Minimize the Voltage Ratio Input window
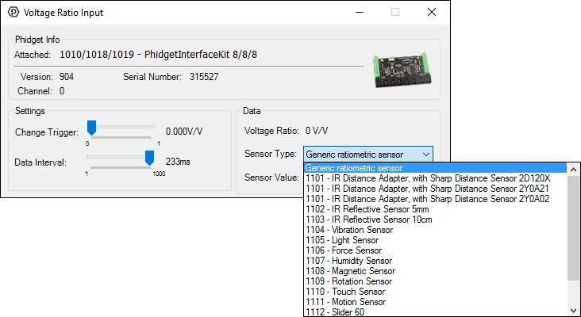 [x=359, y=12]
